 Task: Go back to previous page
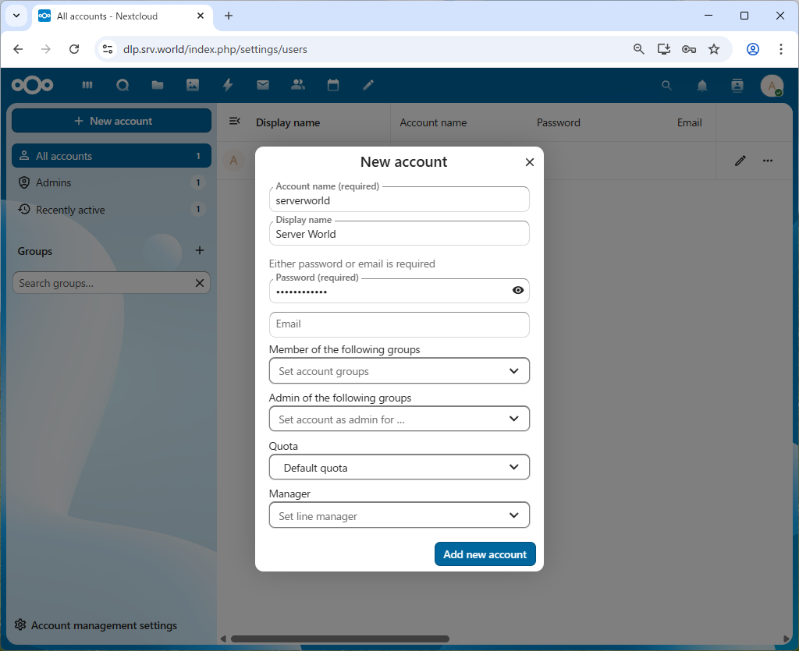coord(19,49)
